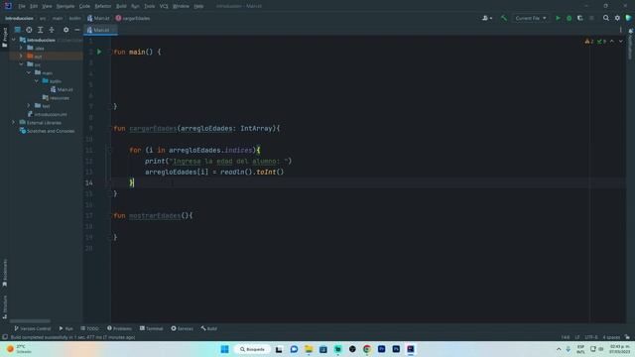Open the Build menu
The height and width of the screenshot is (357, 635).
[121, 7]
